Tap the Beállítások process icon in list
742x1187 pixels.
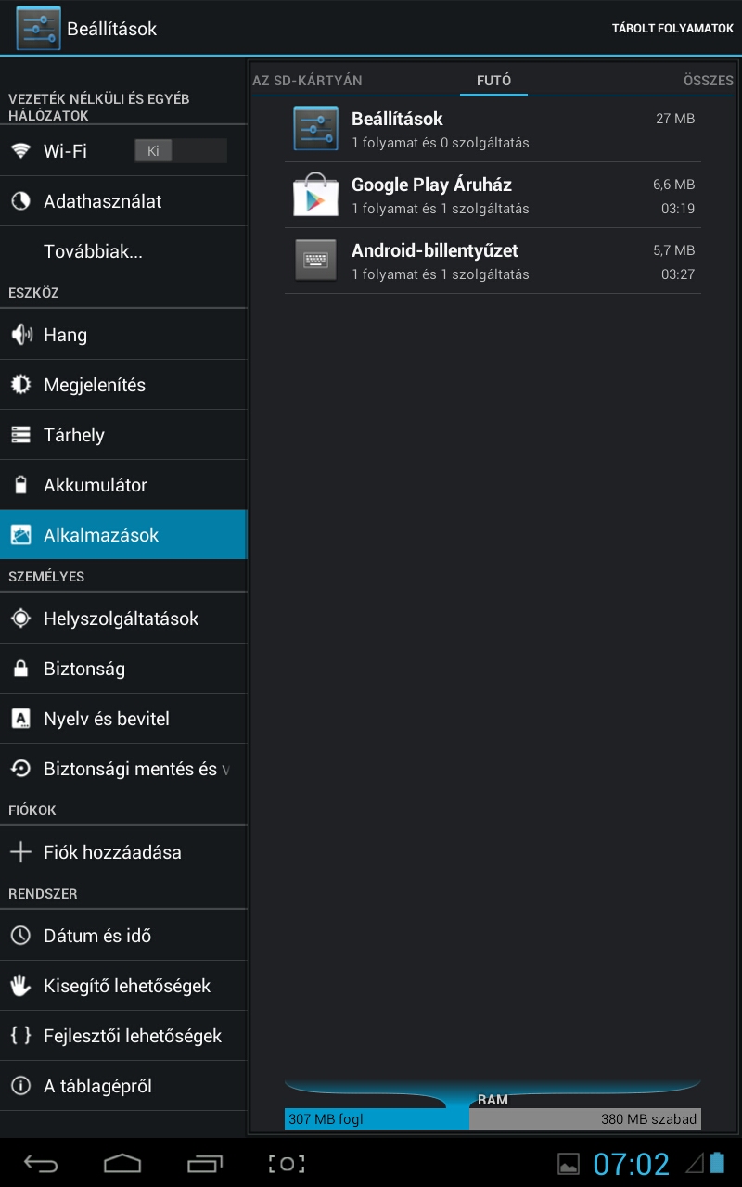[x=315, y=129]
